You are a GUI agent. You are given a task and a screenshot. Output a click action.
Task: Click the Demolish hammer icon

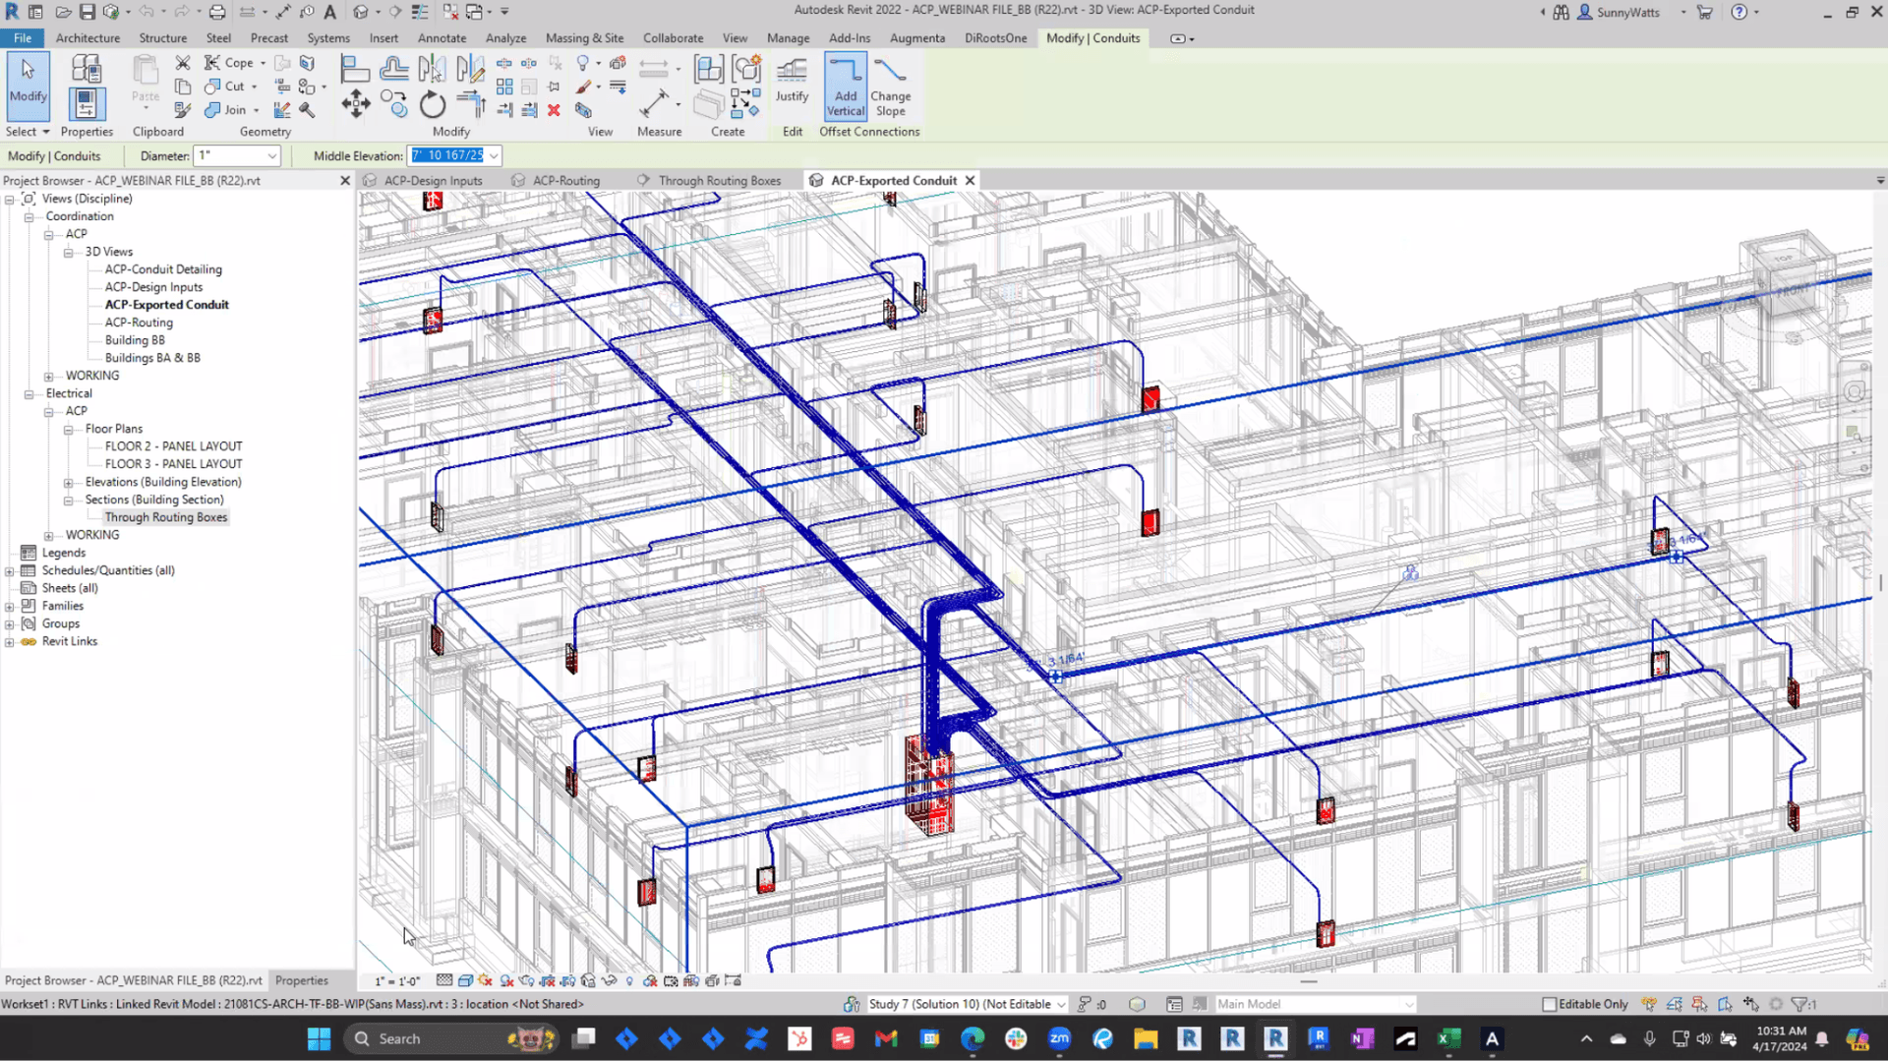click(x=307, y=110)
